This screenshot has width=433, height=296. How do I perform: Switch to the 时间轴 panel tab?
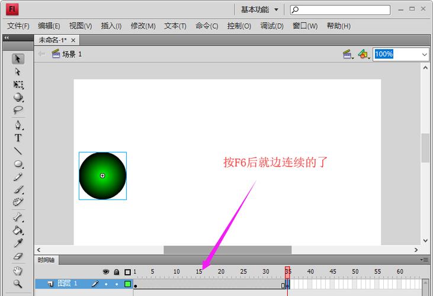click(x=46, y=260)
